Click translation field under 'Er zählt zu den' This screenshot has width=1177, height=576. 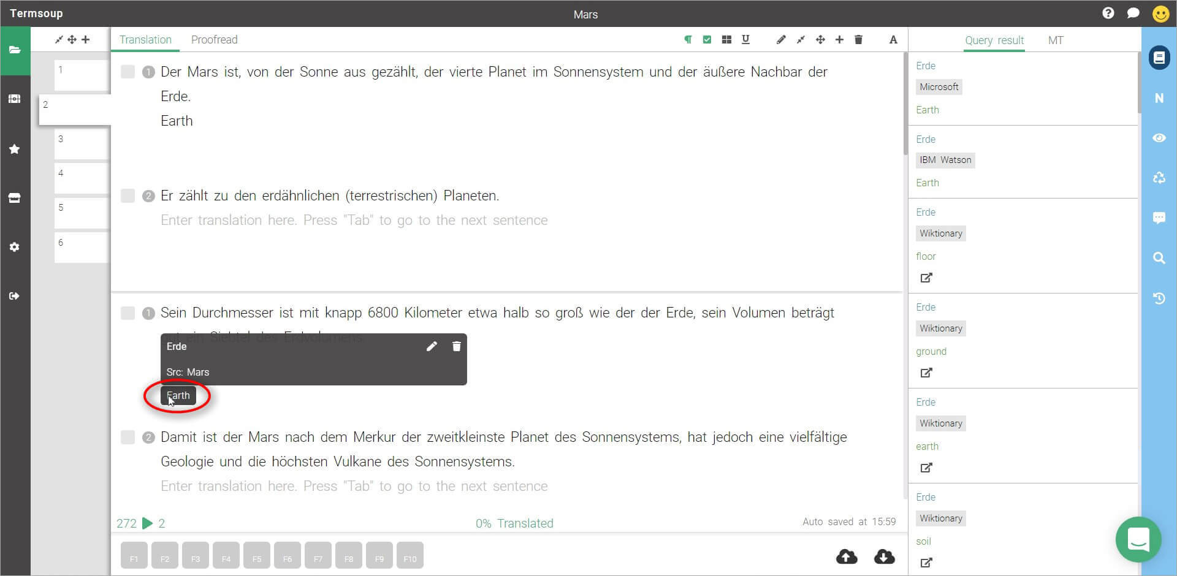[x=354, y=220]
